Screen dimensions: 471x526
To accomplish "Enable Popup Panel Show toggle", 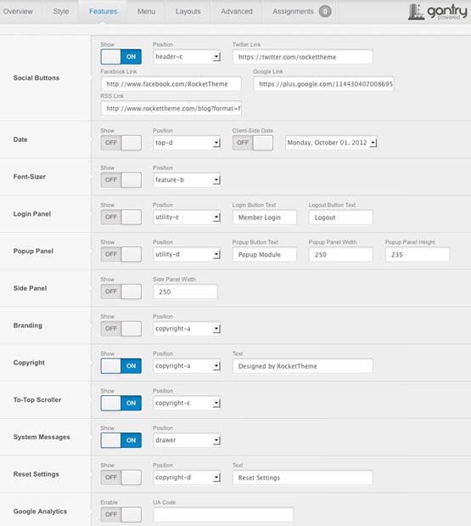I will tap(121, 254).
